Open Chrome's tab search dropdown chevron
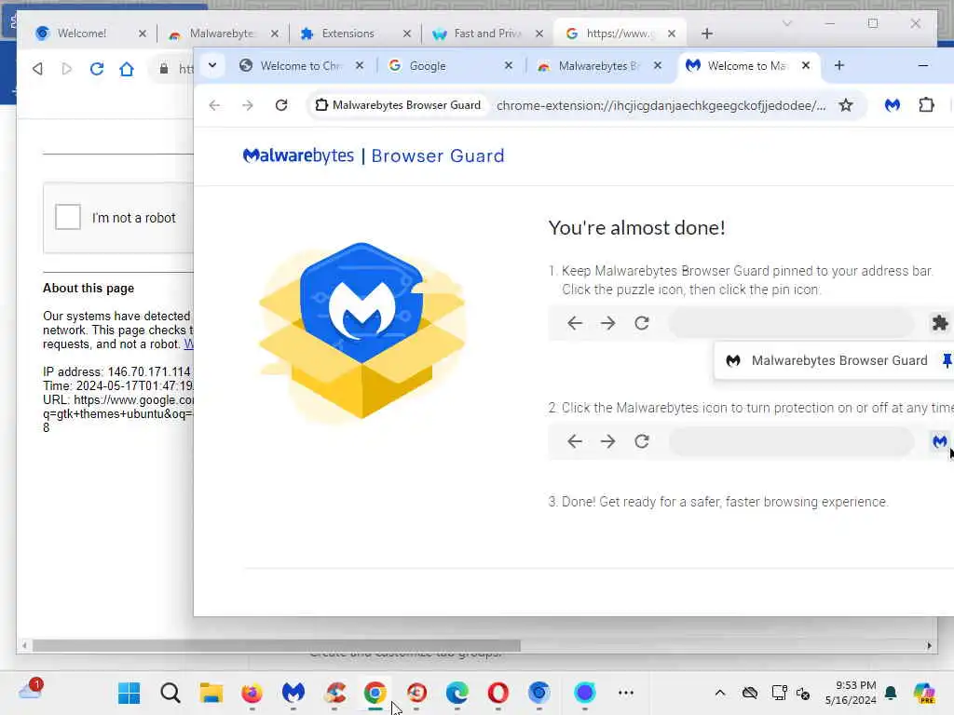 pyautogui.click(x=212, y=65)
